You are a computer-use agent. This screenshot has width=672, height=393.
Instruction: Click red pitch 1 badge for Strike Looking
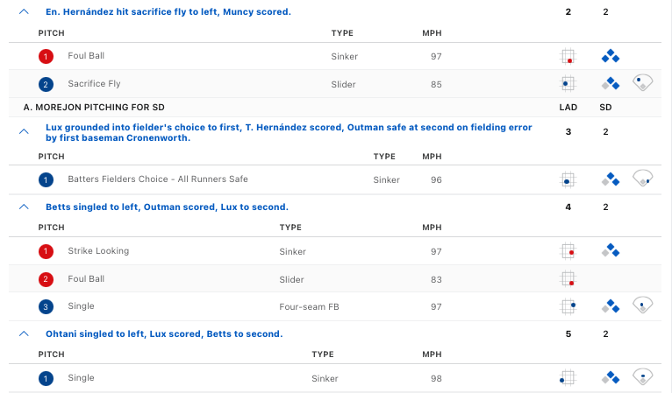pos(46,251)
